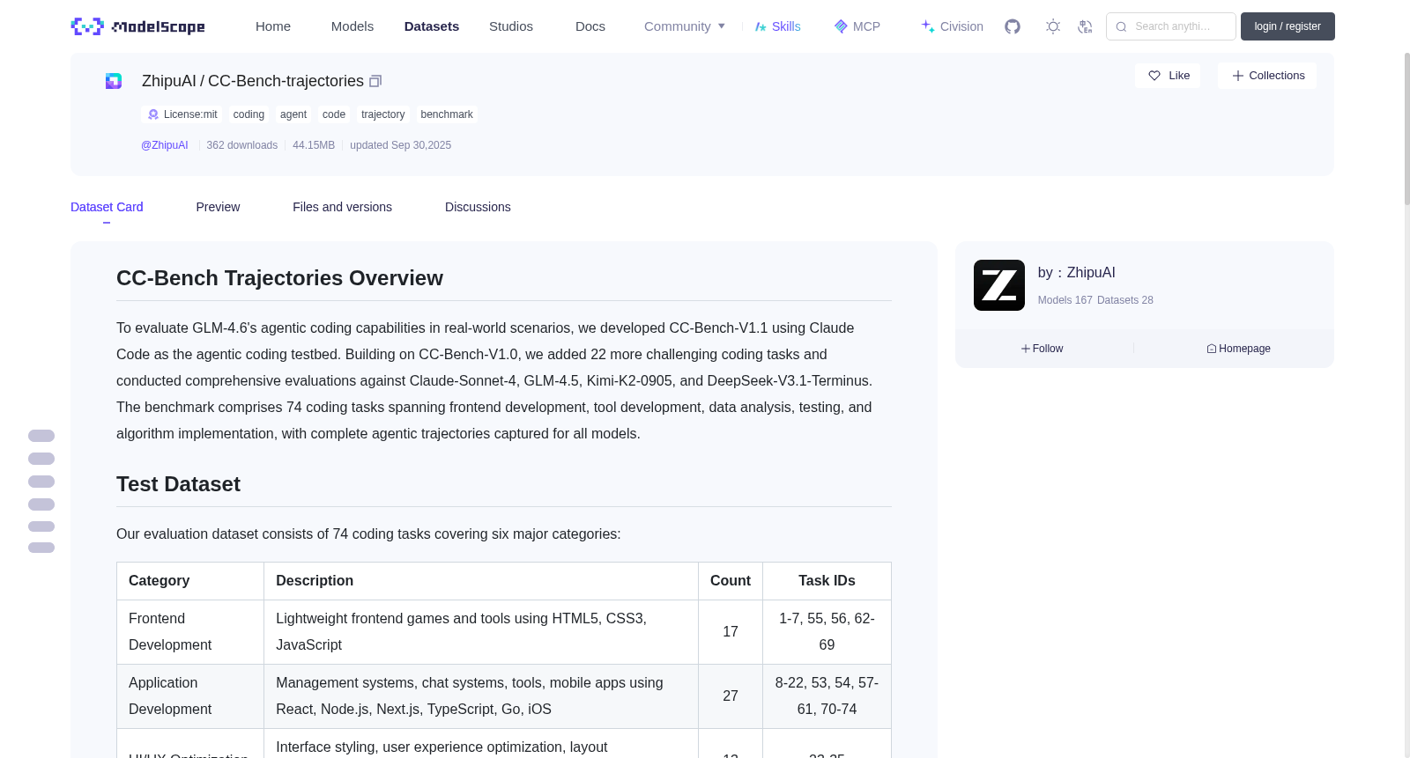Click the Task IDs column header

(827, 581)
